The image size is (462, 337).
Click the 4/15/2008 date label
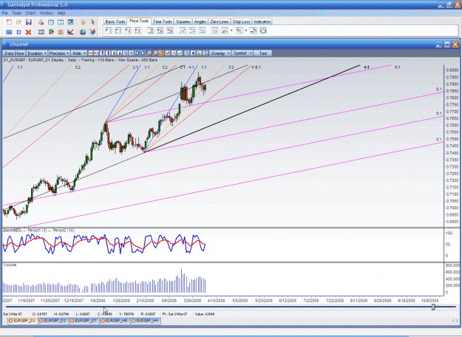coord(217,301)
